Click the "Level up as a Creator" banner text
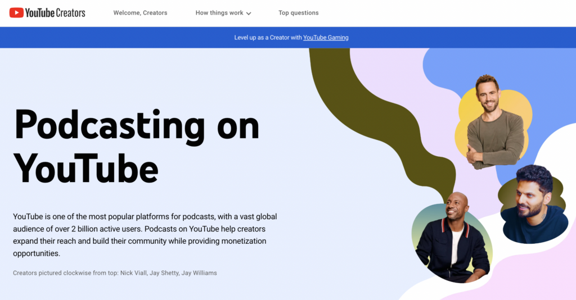Screen dimensions: 576x300 [x=268, y=38]
